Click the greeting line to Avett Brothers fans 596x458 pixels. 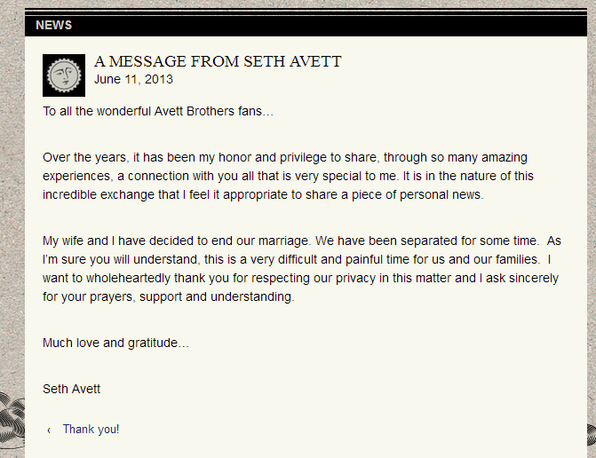[x=158, y=111]
